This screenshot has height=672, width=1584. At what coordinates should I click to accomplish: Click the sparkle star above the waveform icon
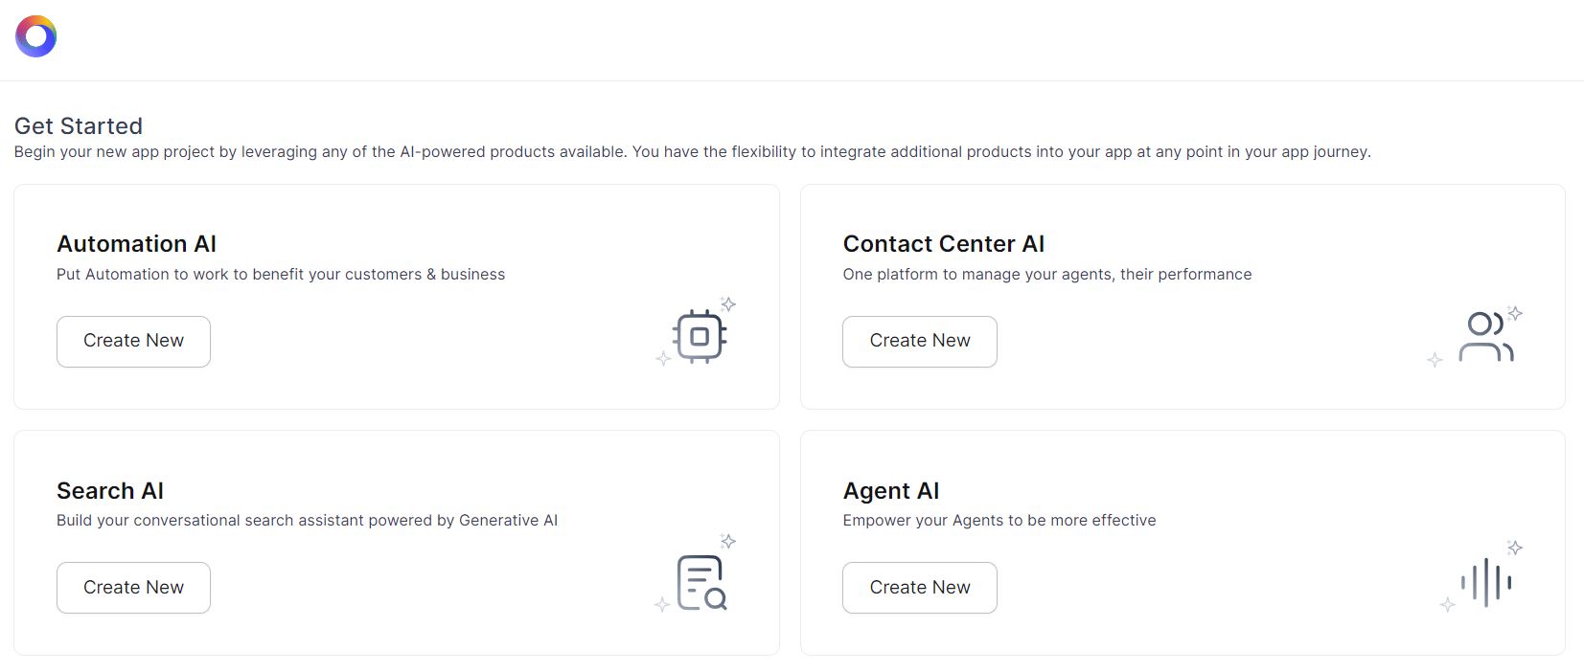(1515, 548)
